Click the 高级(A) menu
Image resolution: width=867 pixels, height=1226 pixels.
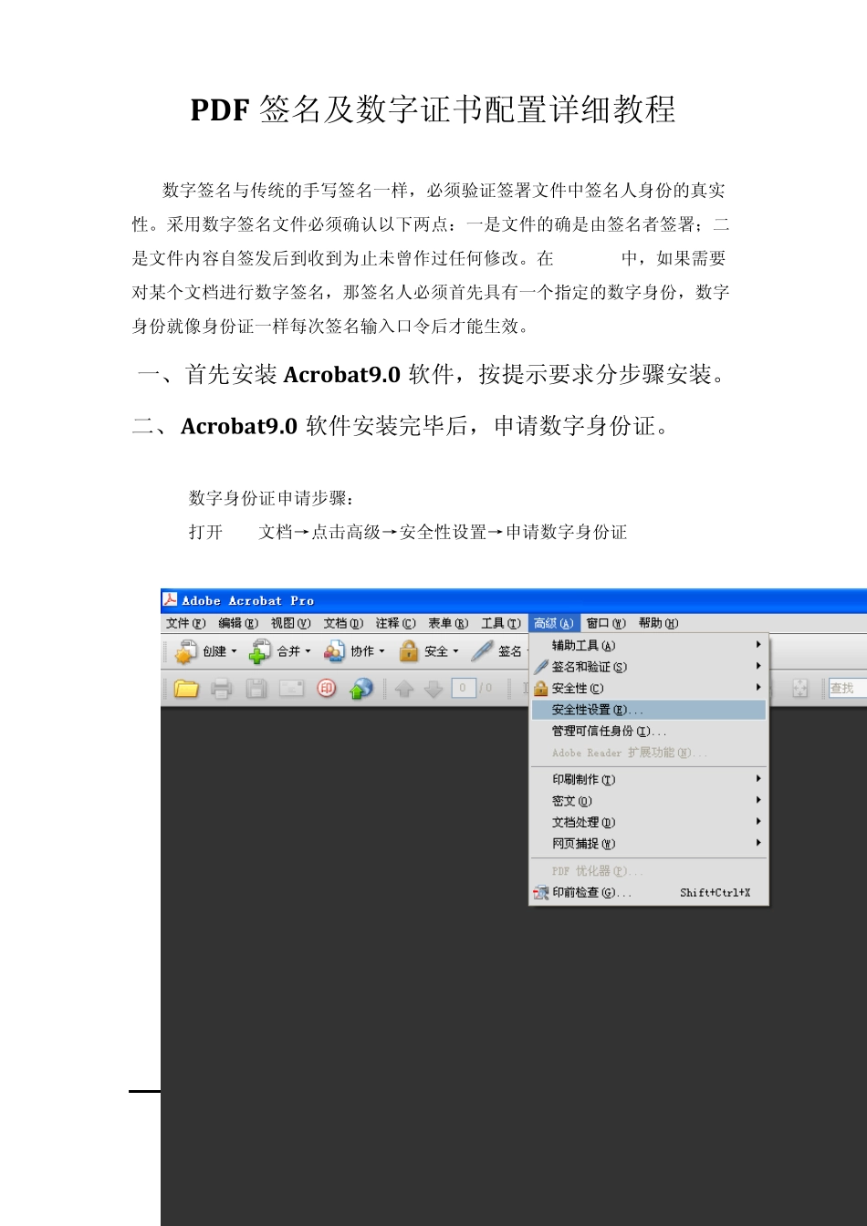click(x=553, y=623)
